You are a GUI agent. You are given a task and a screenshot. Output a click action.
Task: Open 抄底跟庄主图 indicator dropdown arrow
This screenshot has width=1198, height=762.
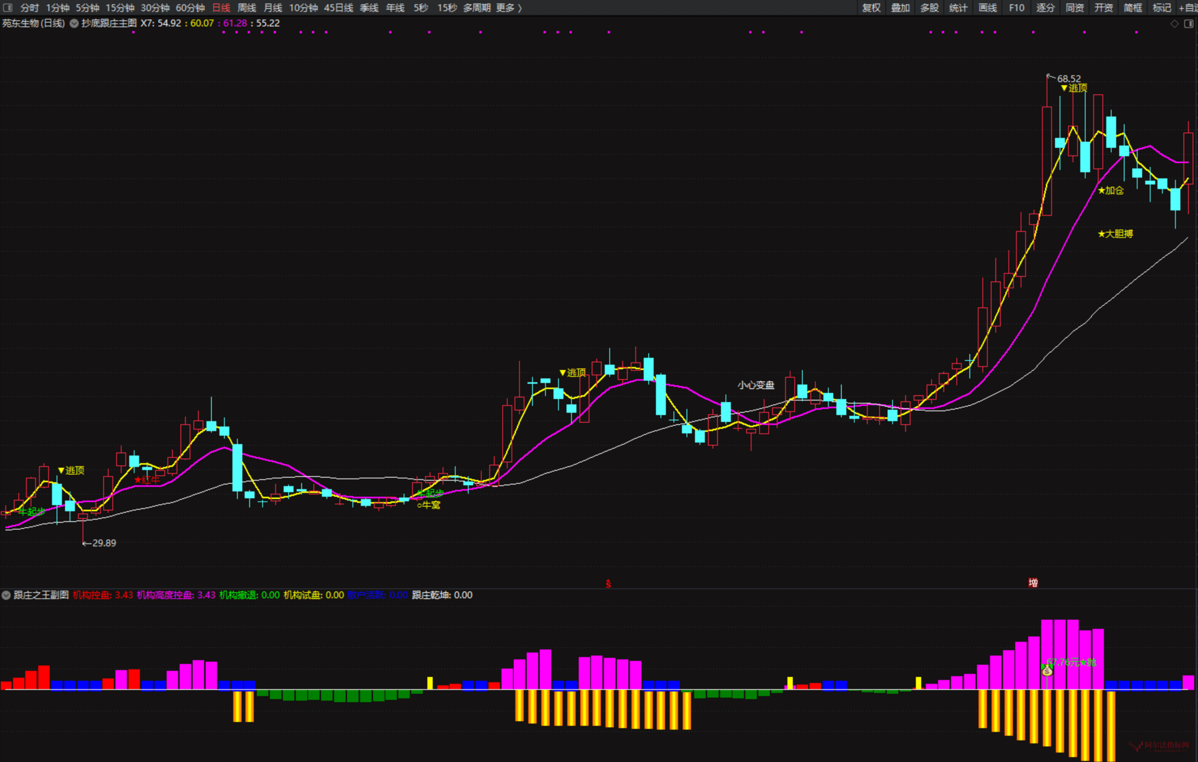(74, 23)
